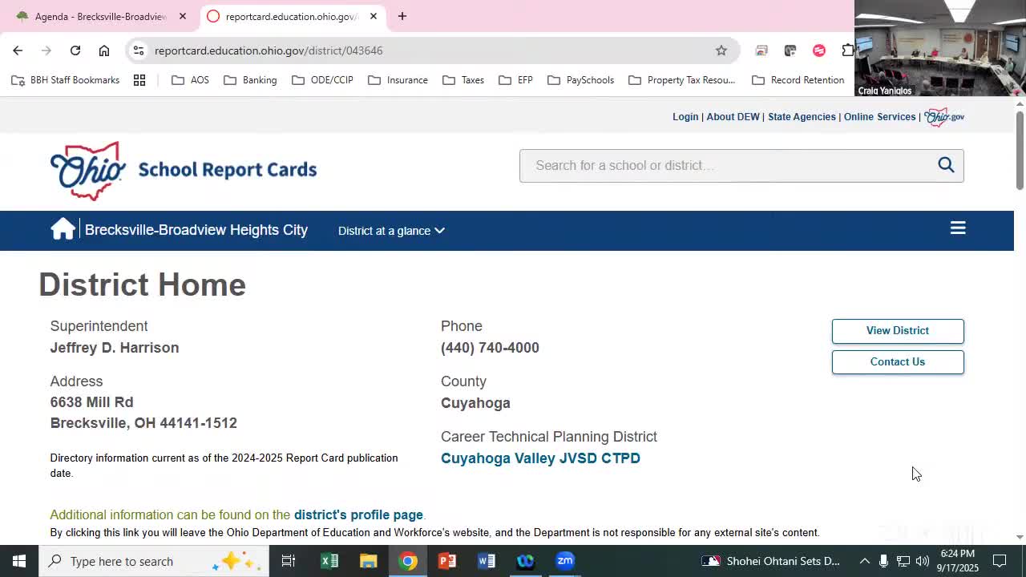Screen dimensions: 1026x577
Task: Click the View District button
Action: pos(898,331)
